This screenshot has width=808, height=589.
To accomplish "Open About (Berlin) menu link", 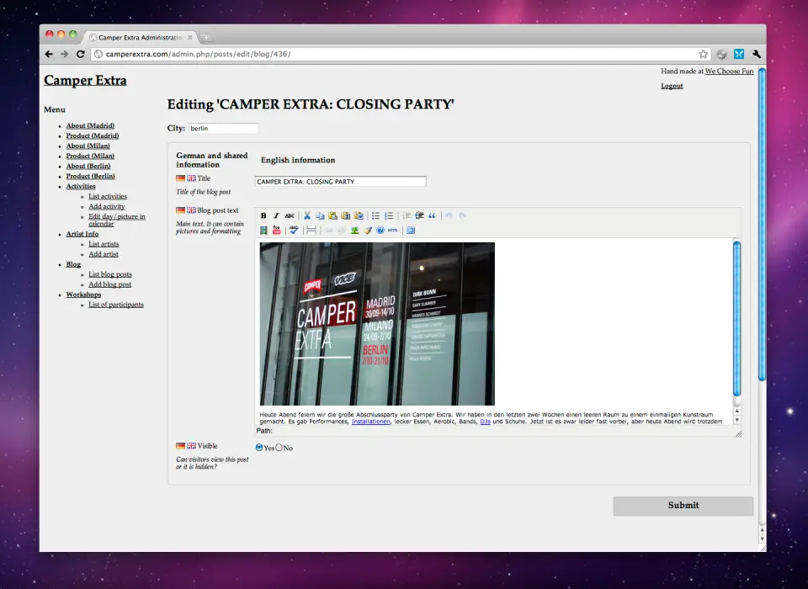I will tap(88, 166).
